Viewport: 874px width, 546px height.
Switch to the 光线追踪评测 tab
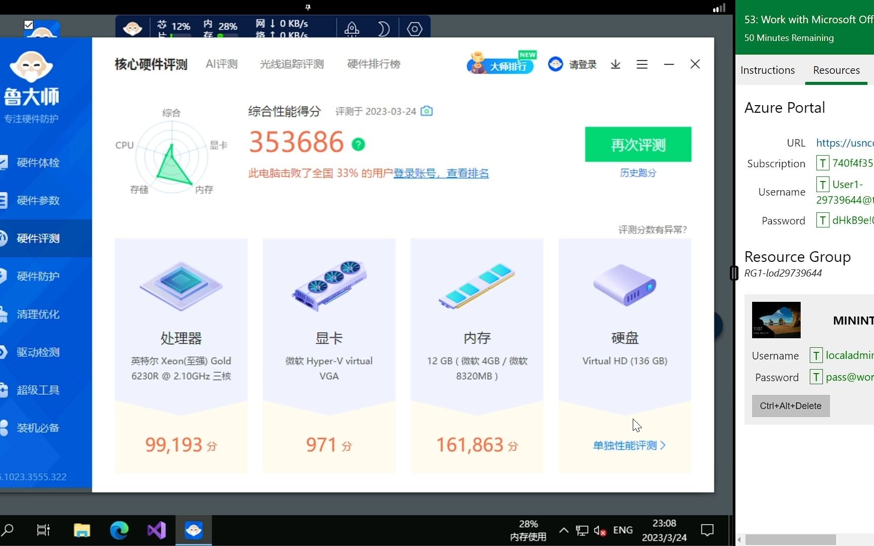click(292, 64)
